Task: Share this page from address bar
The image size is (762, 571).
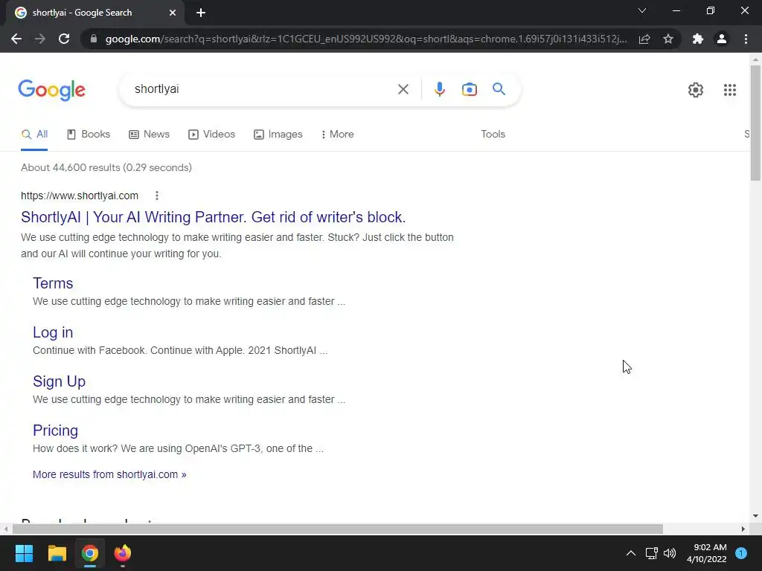Action: coord(644,39)
